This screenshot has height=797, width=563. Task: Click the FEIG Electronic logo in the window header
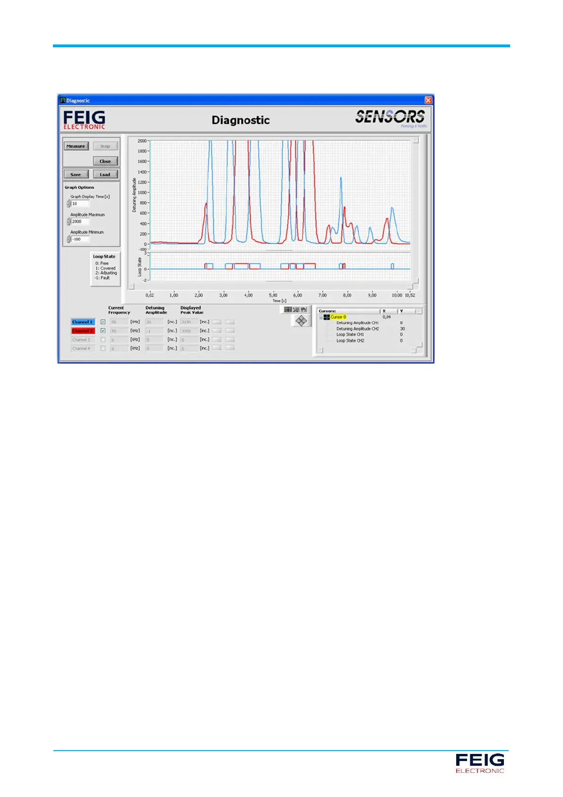point(84,120)
